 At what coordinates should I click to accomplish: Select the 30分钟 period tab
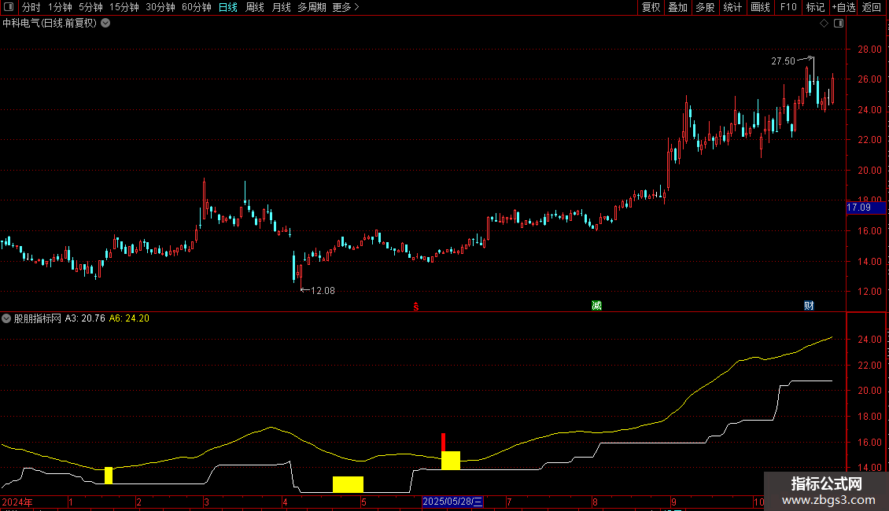[x=160, y=7]
